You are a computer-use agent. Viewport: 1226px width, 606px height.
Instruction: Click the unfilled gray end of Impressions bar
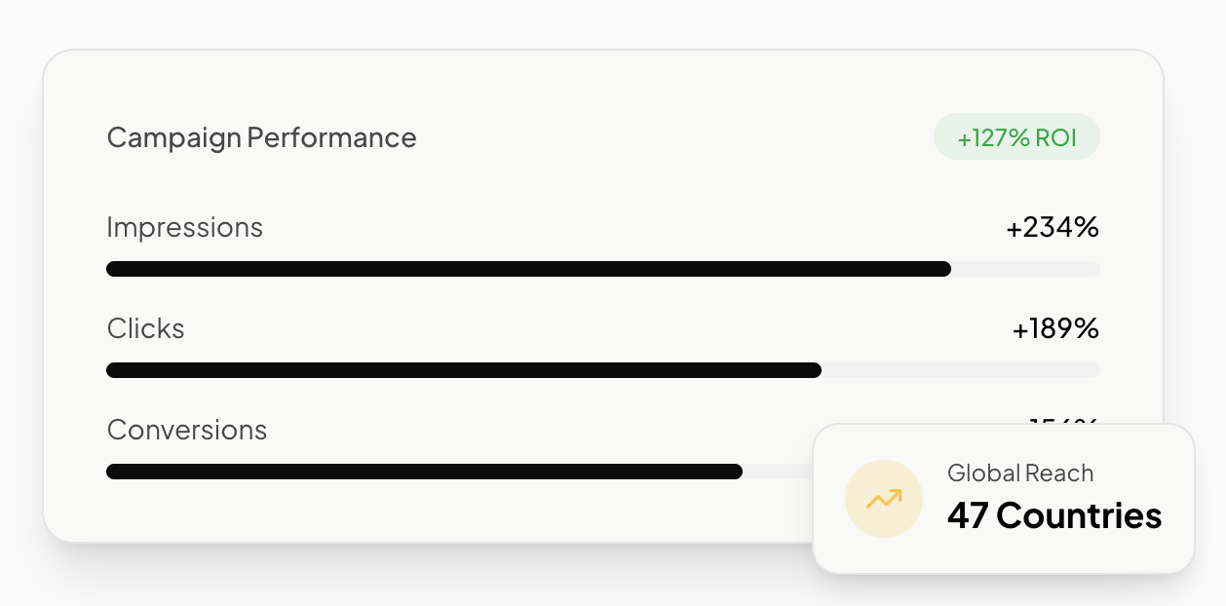tap(1025, 269)
